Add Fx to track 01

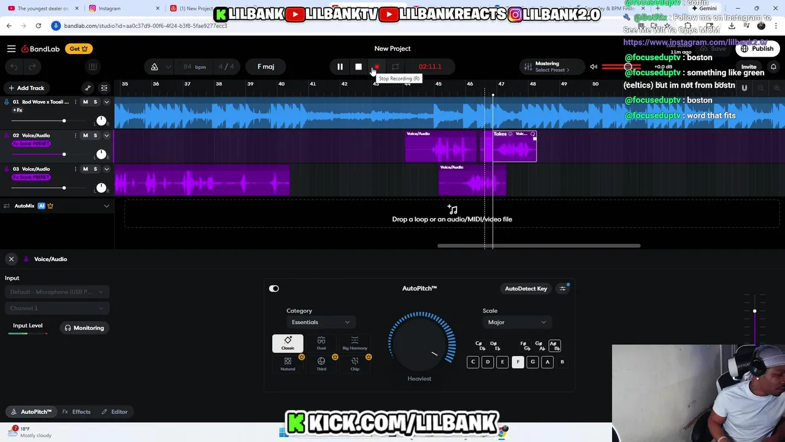pyautogui.click(x=18, y=110)
